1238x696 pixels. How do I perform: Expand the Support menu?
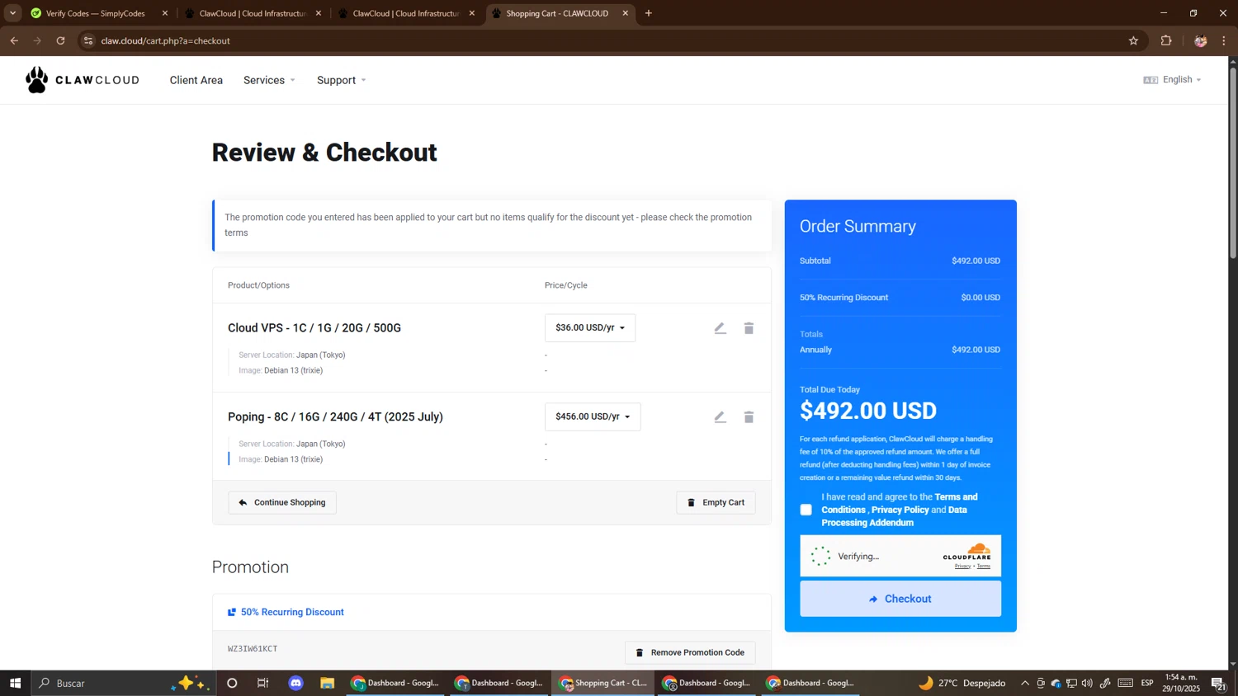341,80
